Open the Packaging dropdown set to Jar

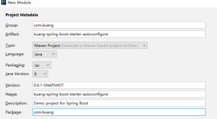pyautogui.click(x=42, y=65)
